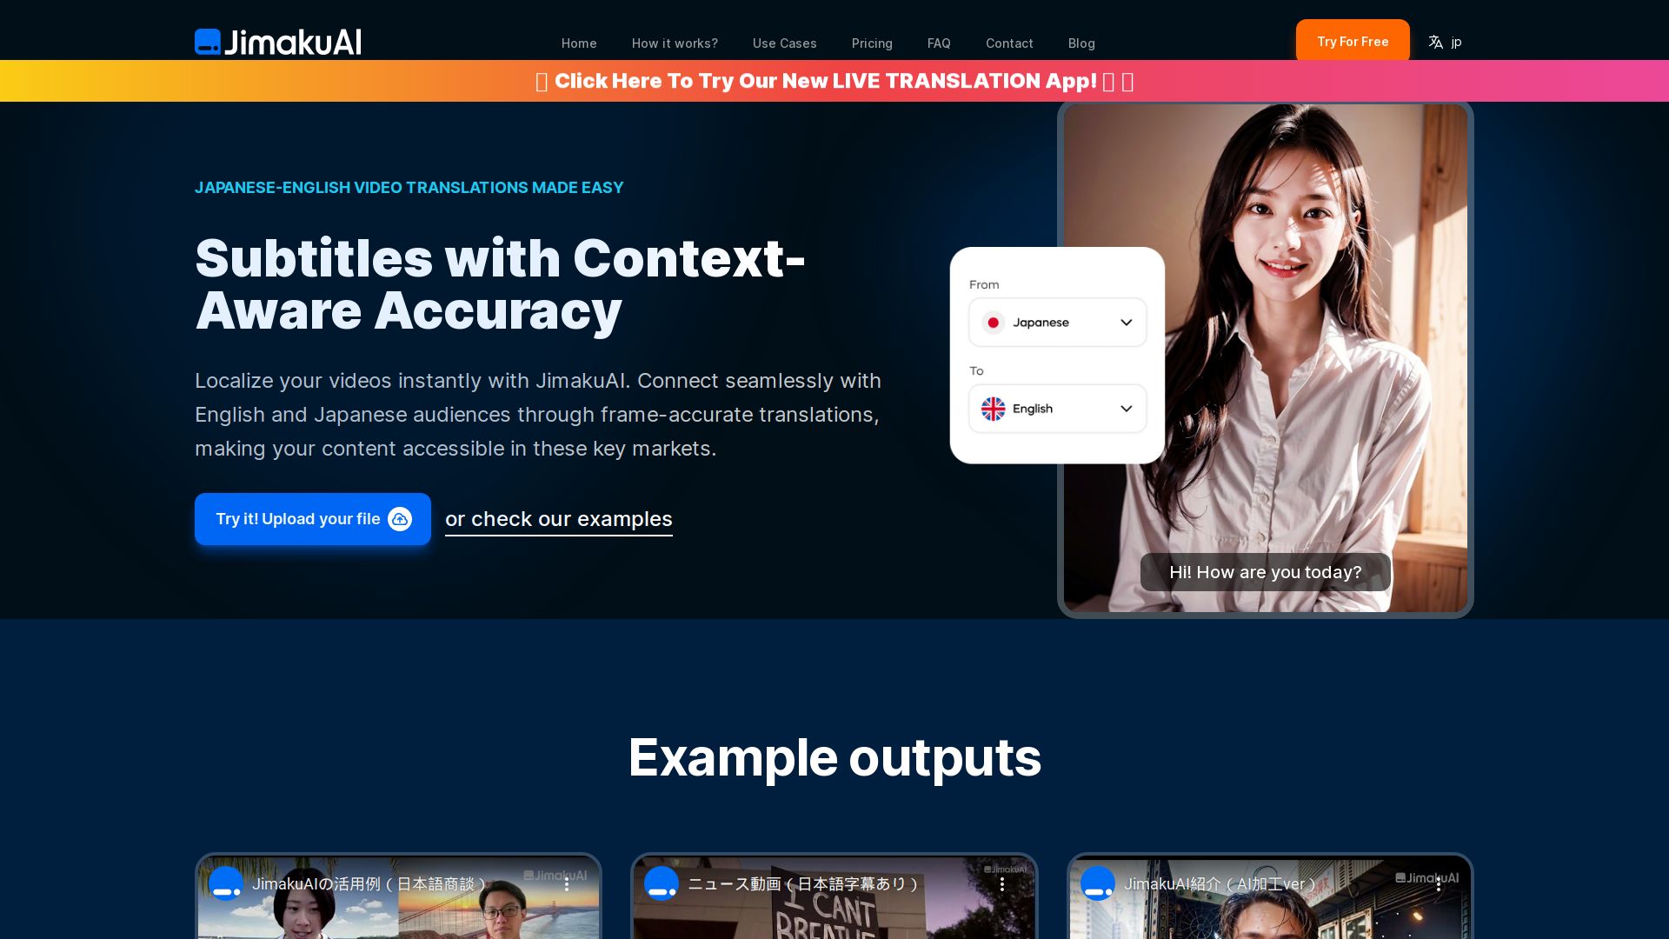Open options menu on JimakuAIの活用例 video
1669x939 pixels.
click(567, 883)
